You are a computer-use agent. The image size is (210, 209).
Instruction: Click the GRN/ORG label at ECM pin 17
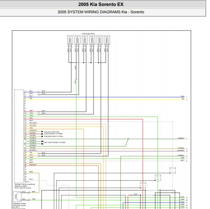[33, 130]
